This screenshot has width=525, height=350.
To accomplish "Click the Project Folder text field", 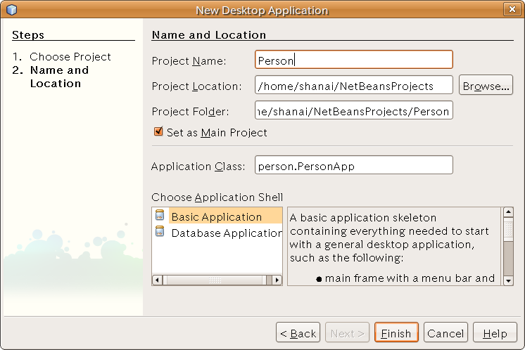I will click(353, 111).
